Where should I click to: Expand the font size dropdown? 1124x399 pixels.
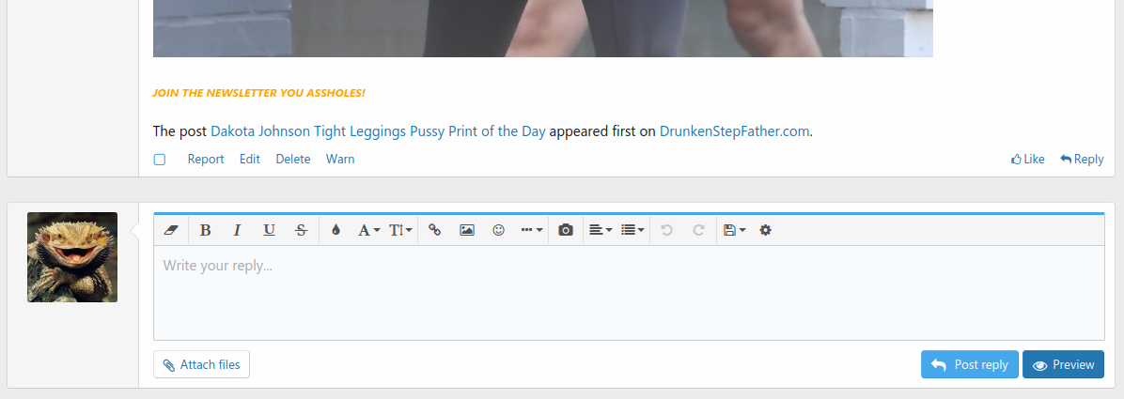400,230
